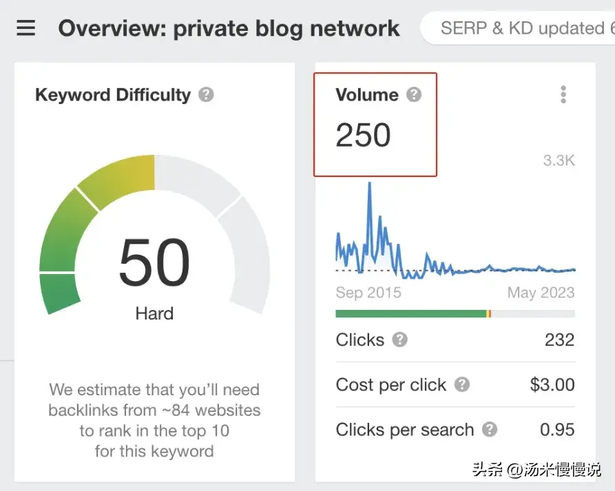Click the backlinks estimate text under the gauge
615x491 pixels.
tap(154, 420)
